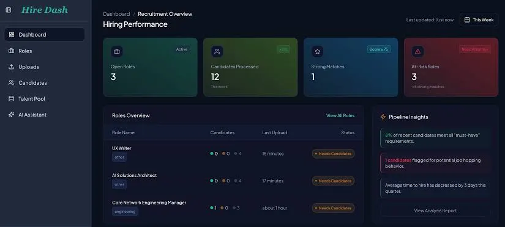Screen dimensions: 505x227
Task: Click the View All Roles link
Action: coord(340,115)
